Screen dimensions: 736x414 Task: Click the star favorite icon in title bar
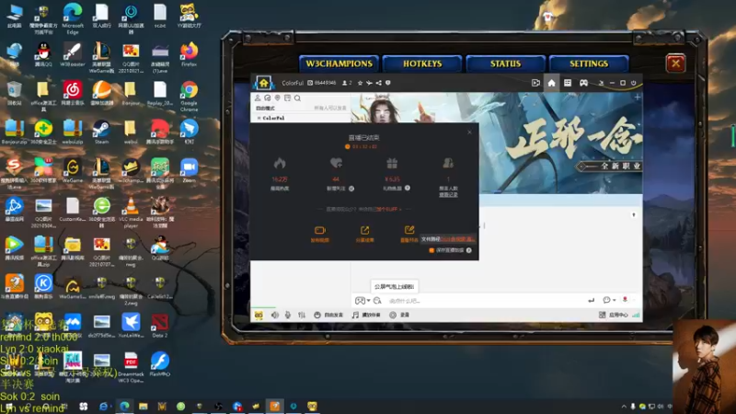point(360,83)
